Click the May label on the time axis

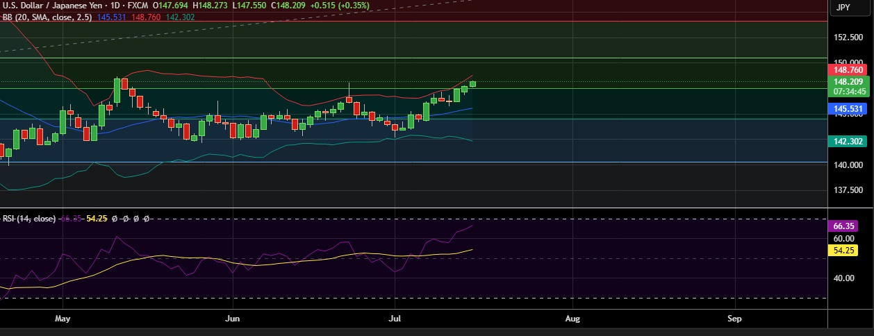[x=63, y=319]
